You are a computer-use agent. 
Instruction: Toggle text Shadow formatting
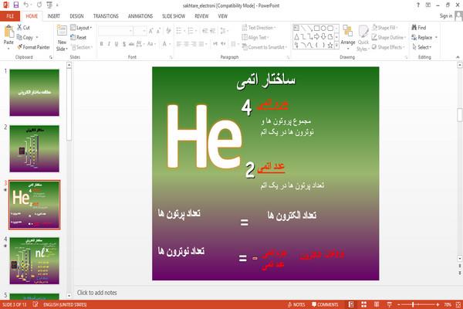124,44
